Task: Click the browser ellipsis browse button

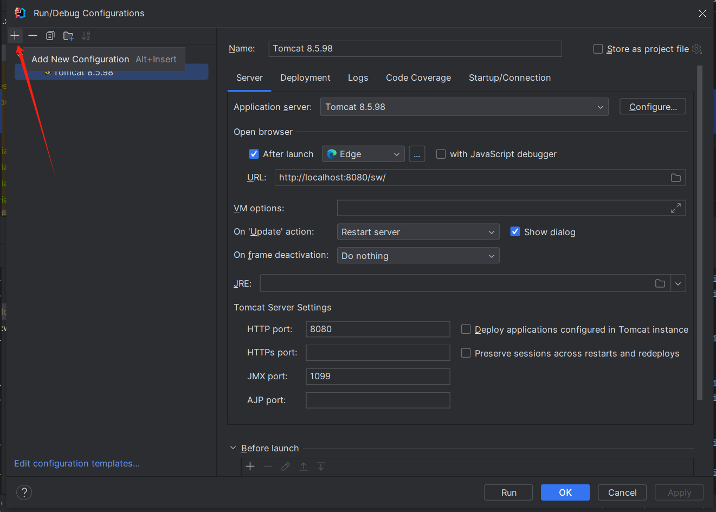Action: (417, 154)
